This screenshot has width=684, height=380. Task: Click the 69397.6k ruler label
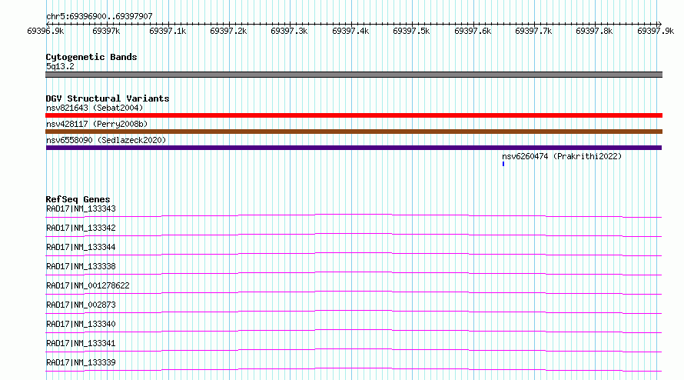[473, 31]
